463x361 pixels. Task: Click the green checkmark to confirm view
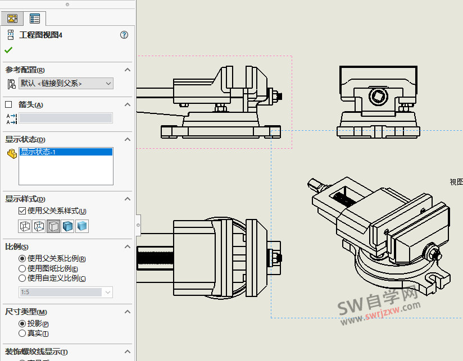pos(7,49)
